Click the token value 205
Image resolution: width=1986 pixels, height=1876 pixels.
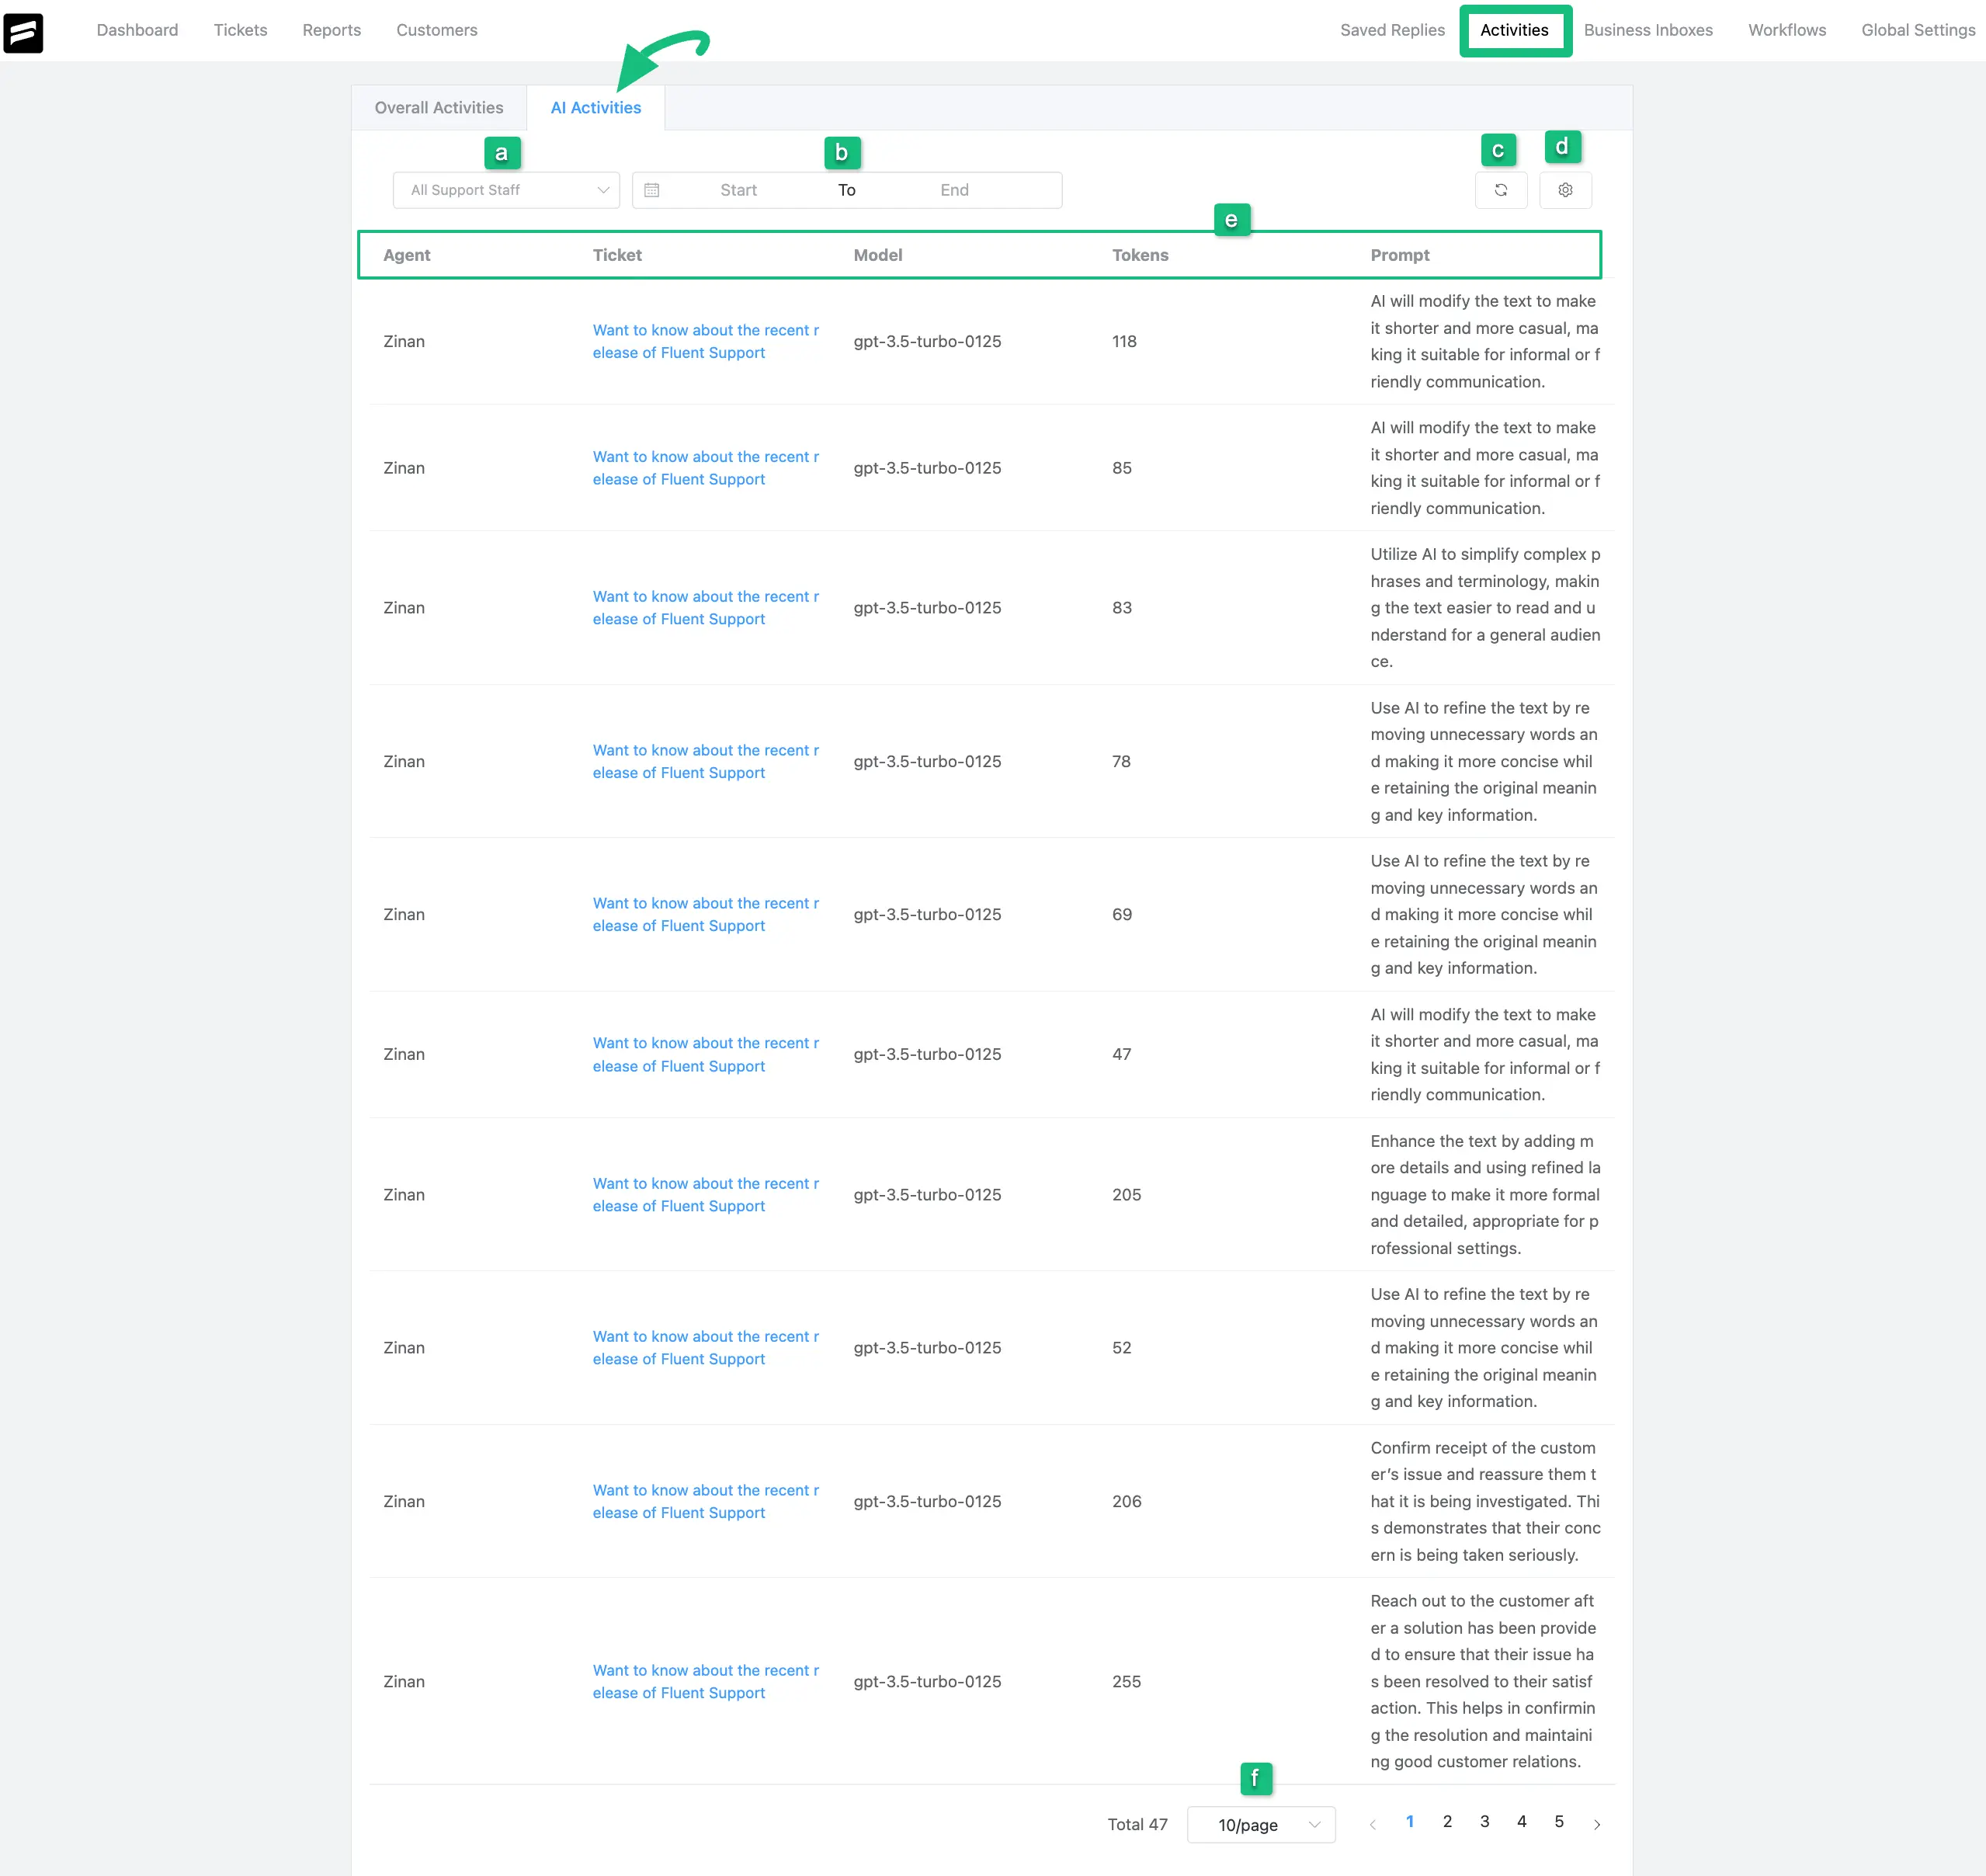(1126, 1195)
